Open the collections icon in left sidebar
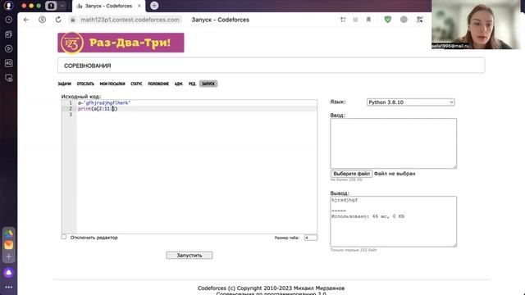 [9, 34]
